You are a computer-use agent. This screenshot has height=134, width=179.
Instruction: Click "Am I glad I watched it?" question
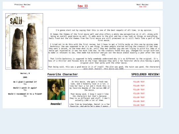point(25,82)
